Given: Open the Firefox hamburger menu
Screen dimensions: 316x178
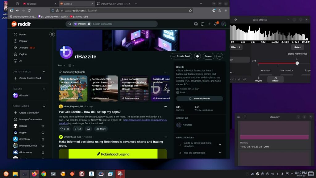Looking at the screenshot, I should 226,11.
